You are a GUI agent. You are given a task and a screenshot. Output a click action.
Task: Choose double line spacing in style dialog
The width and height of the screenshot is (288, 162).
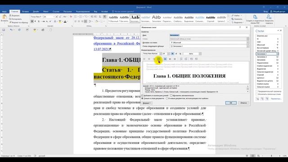(175, 59)
